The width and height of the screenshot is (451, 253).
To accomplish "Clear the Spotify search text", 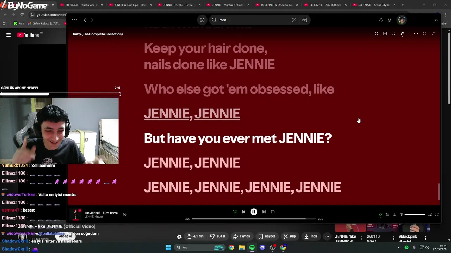I will tap(294, 20).
